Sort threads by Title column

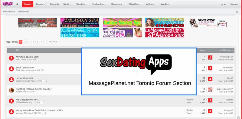[x=18, y=50]
